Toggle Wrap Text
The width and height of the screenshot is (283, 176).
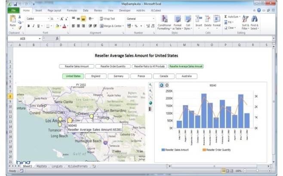108,19
